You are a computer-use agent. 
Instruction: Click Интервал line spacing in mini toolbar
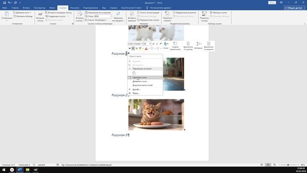[198, 46]
